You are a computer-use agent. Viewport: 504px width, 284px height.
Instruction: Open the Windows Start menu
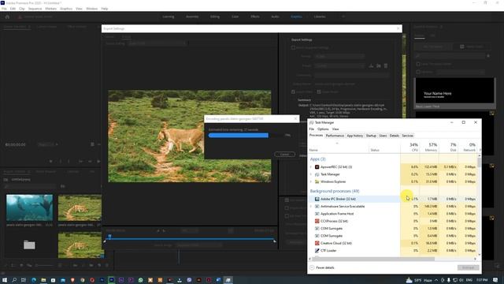(5, 280)
